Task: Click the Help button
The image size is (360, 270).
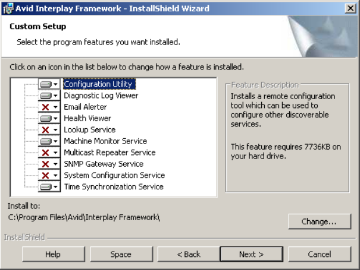Action: tap(54, 254)
